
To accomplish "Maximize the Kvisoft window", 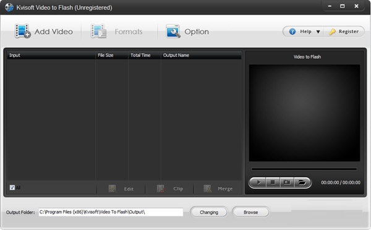I will click(x=343, y=6).
